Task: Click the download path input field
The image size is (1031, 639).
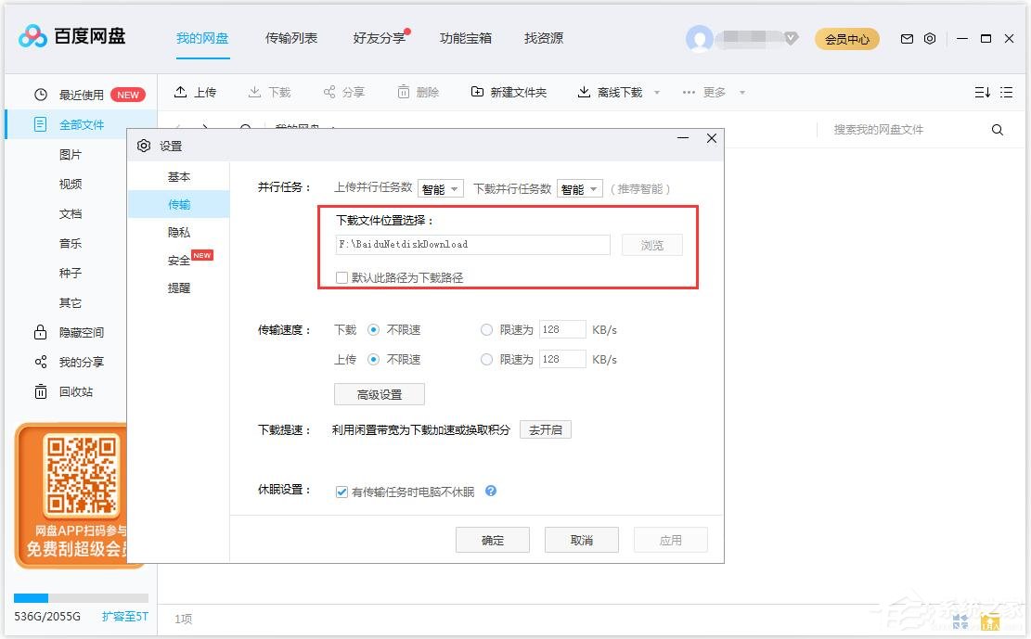Action: (473, 245)
